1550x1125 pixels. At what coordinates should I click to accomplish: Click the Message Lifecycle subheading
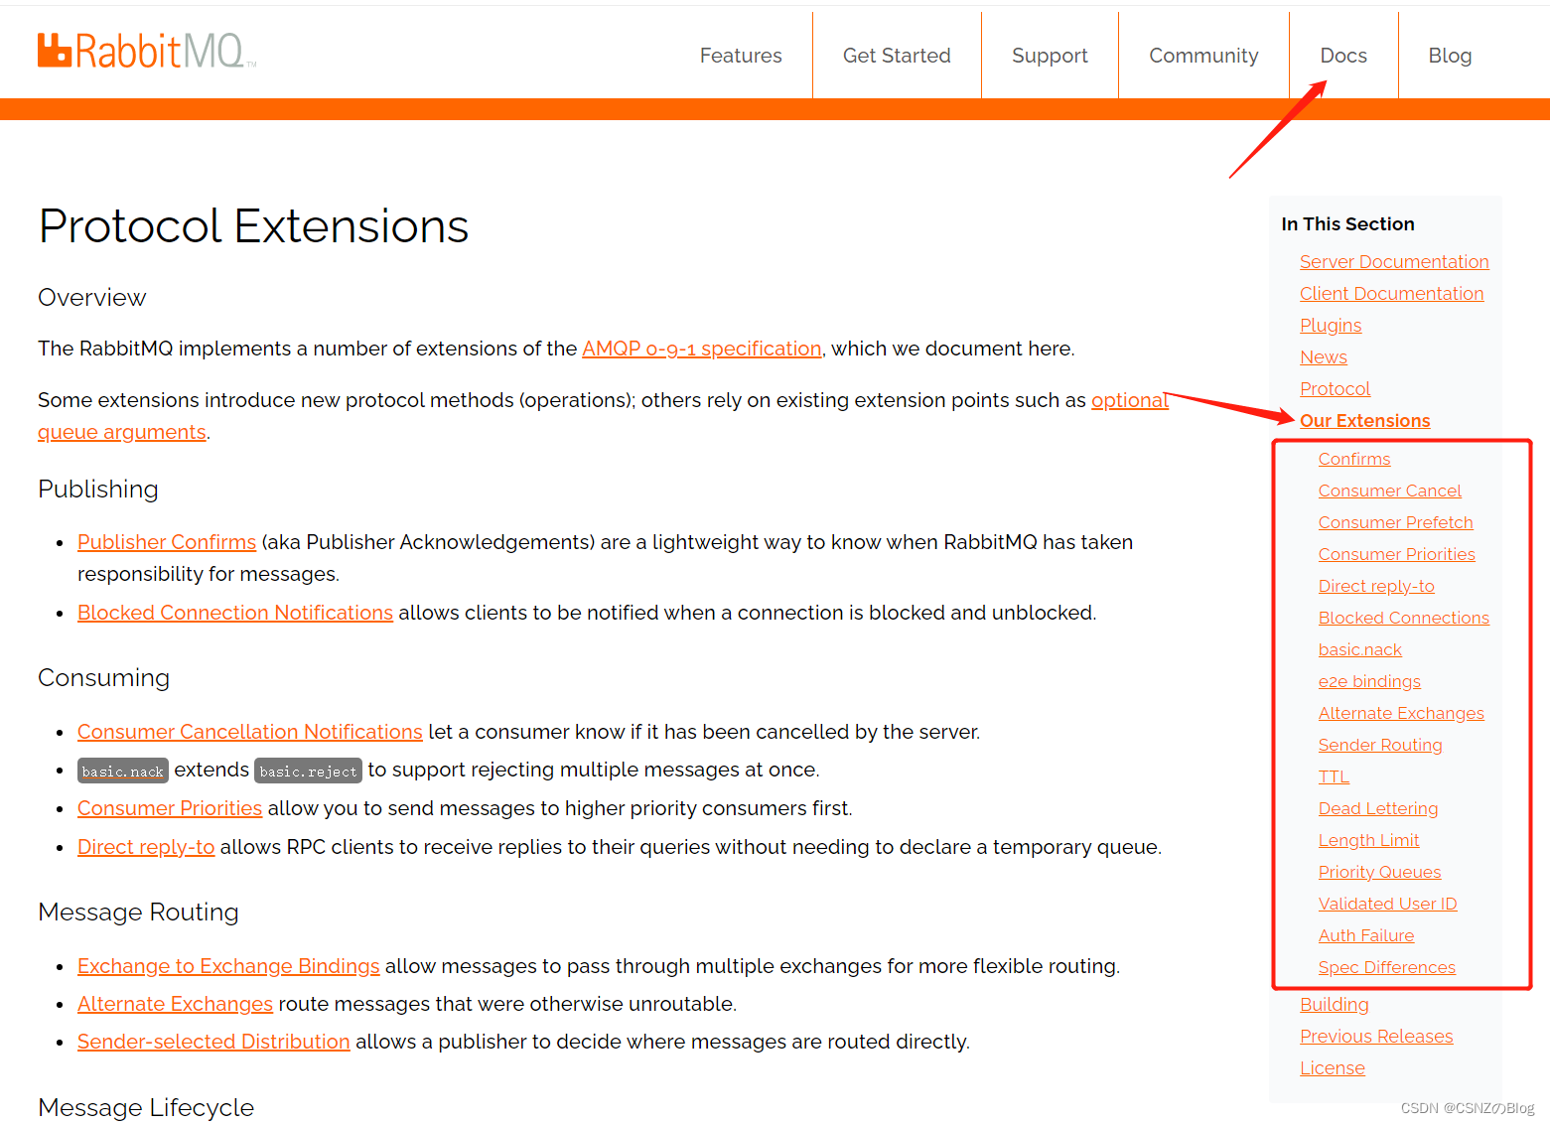point(146,1108)
